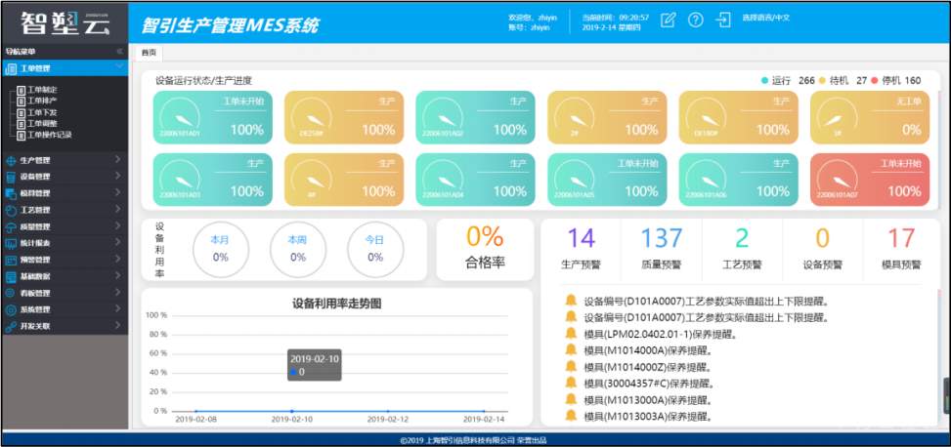Image resolution: width=951 pixels, height=447 pixels.
Task: Open the 2 工艺预警 alert counter
Action: 743,248
